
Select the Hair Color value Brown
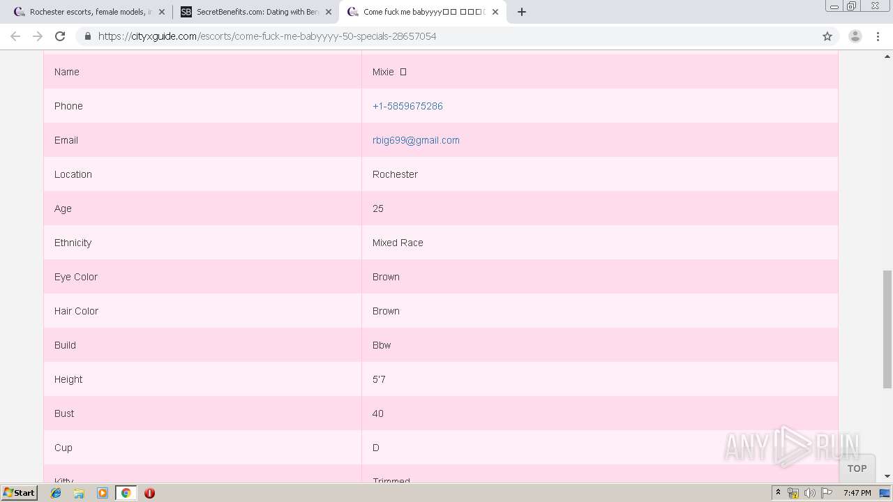386,311
